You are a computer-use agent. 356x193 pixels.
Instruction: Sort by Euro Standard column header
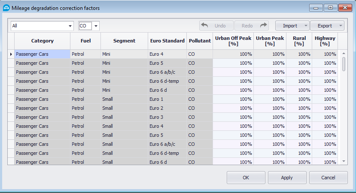(167, 41)
